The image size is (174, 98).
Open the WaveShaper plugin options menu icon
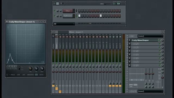click(x=7, y=22)
